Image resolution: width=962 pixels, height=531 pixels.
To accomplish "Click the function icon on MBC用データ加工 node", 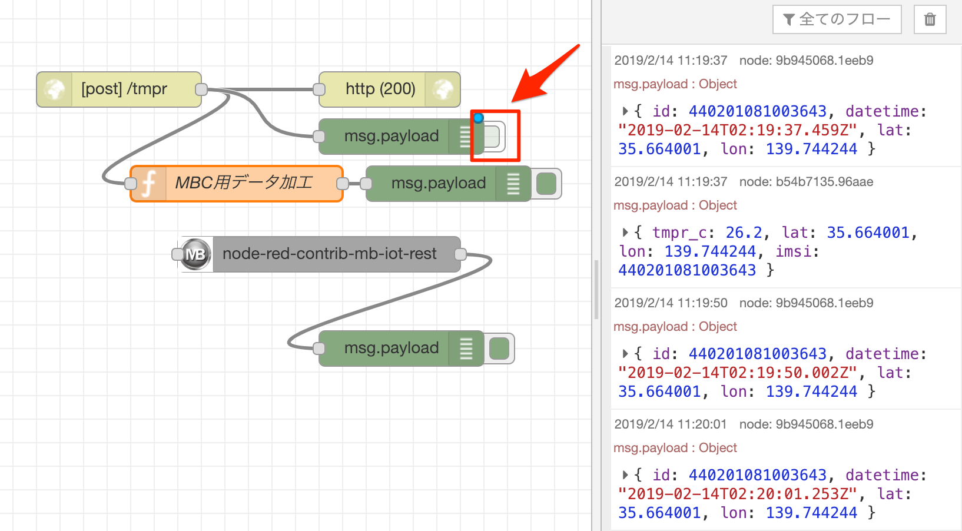I will pos(149,184).
